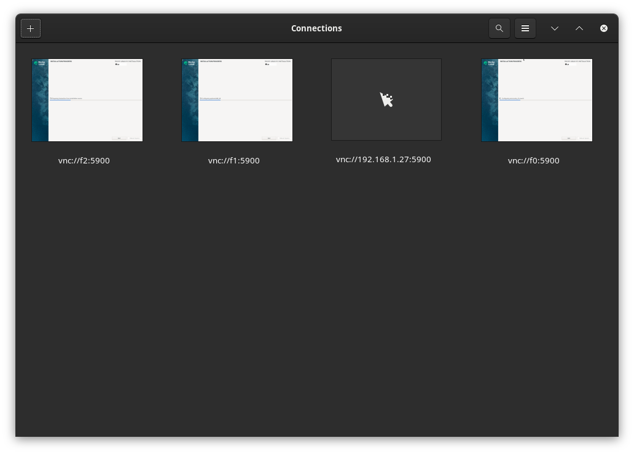
Task: Click the install progress bar in f2 preview
Action: 95,100
